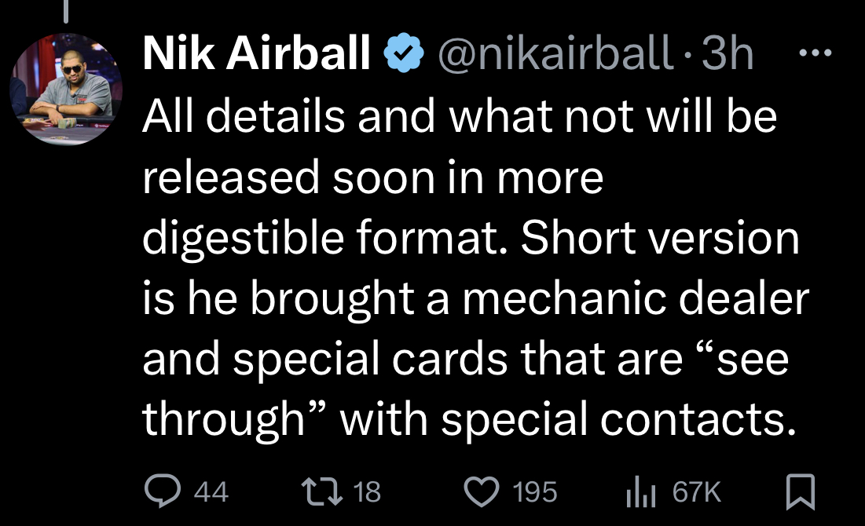Open the Nik Airball display name
865x526 pixels.
point(257,53)
